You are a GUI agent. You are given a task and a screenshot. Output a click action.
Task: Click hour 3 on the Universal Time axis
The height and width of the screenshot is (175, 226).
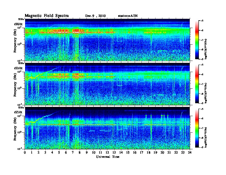point(45,153)
